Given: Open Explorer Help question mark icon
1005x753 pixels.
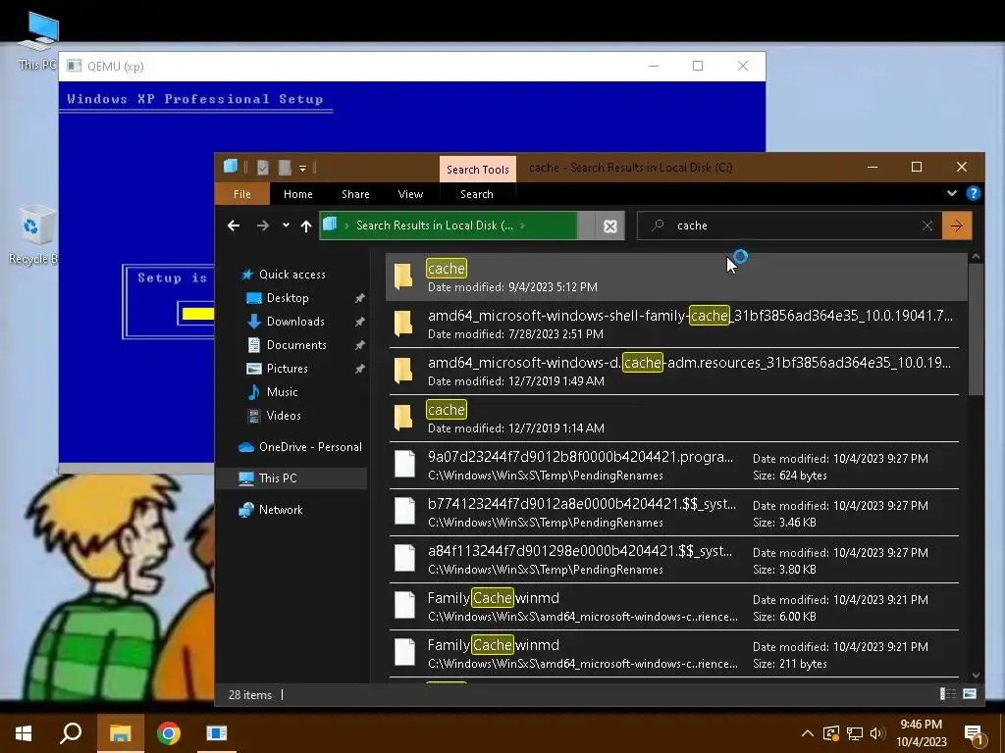Looking at the screenshot, I should 973,193.
